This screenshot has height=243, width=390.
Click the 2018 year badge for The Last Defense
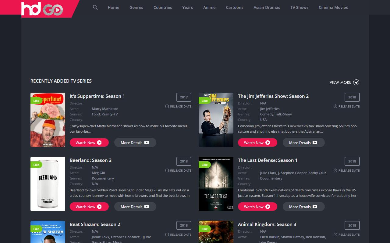point(352,161)
